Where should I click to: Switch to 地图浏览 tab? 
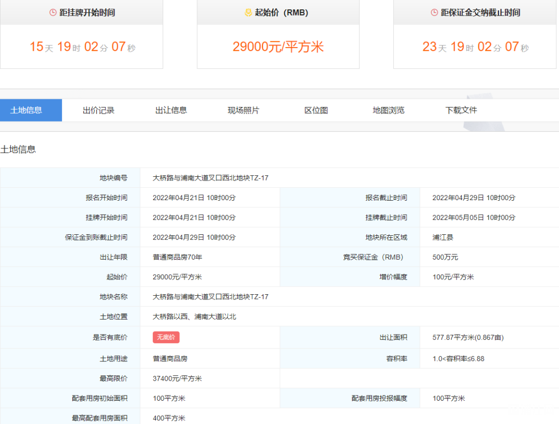(389, 110)
